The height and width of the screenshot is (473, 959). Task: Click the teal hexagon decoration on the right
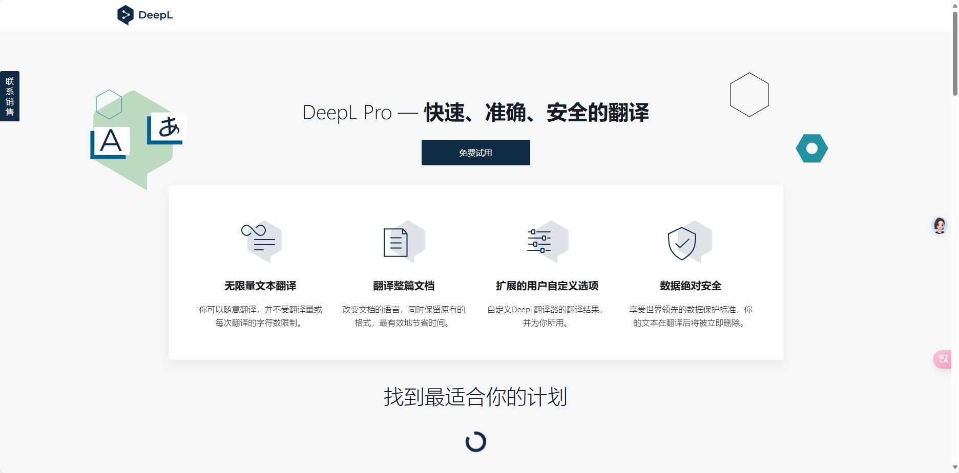click(x=811, y=148)
